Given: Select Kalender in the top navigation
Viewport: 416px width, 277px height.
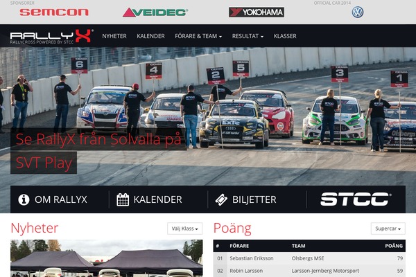Looking at the screenshot, I should (150, 36).
